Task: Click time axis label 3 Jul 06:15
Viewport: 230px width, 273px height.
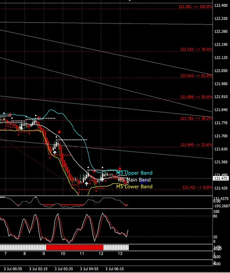Action: (x=115, y=269)
